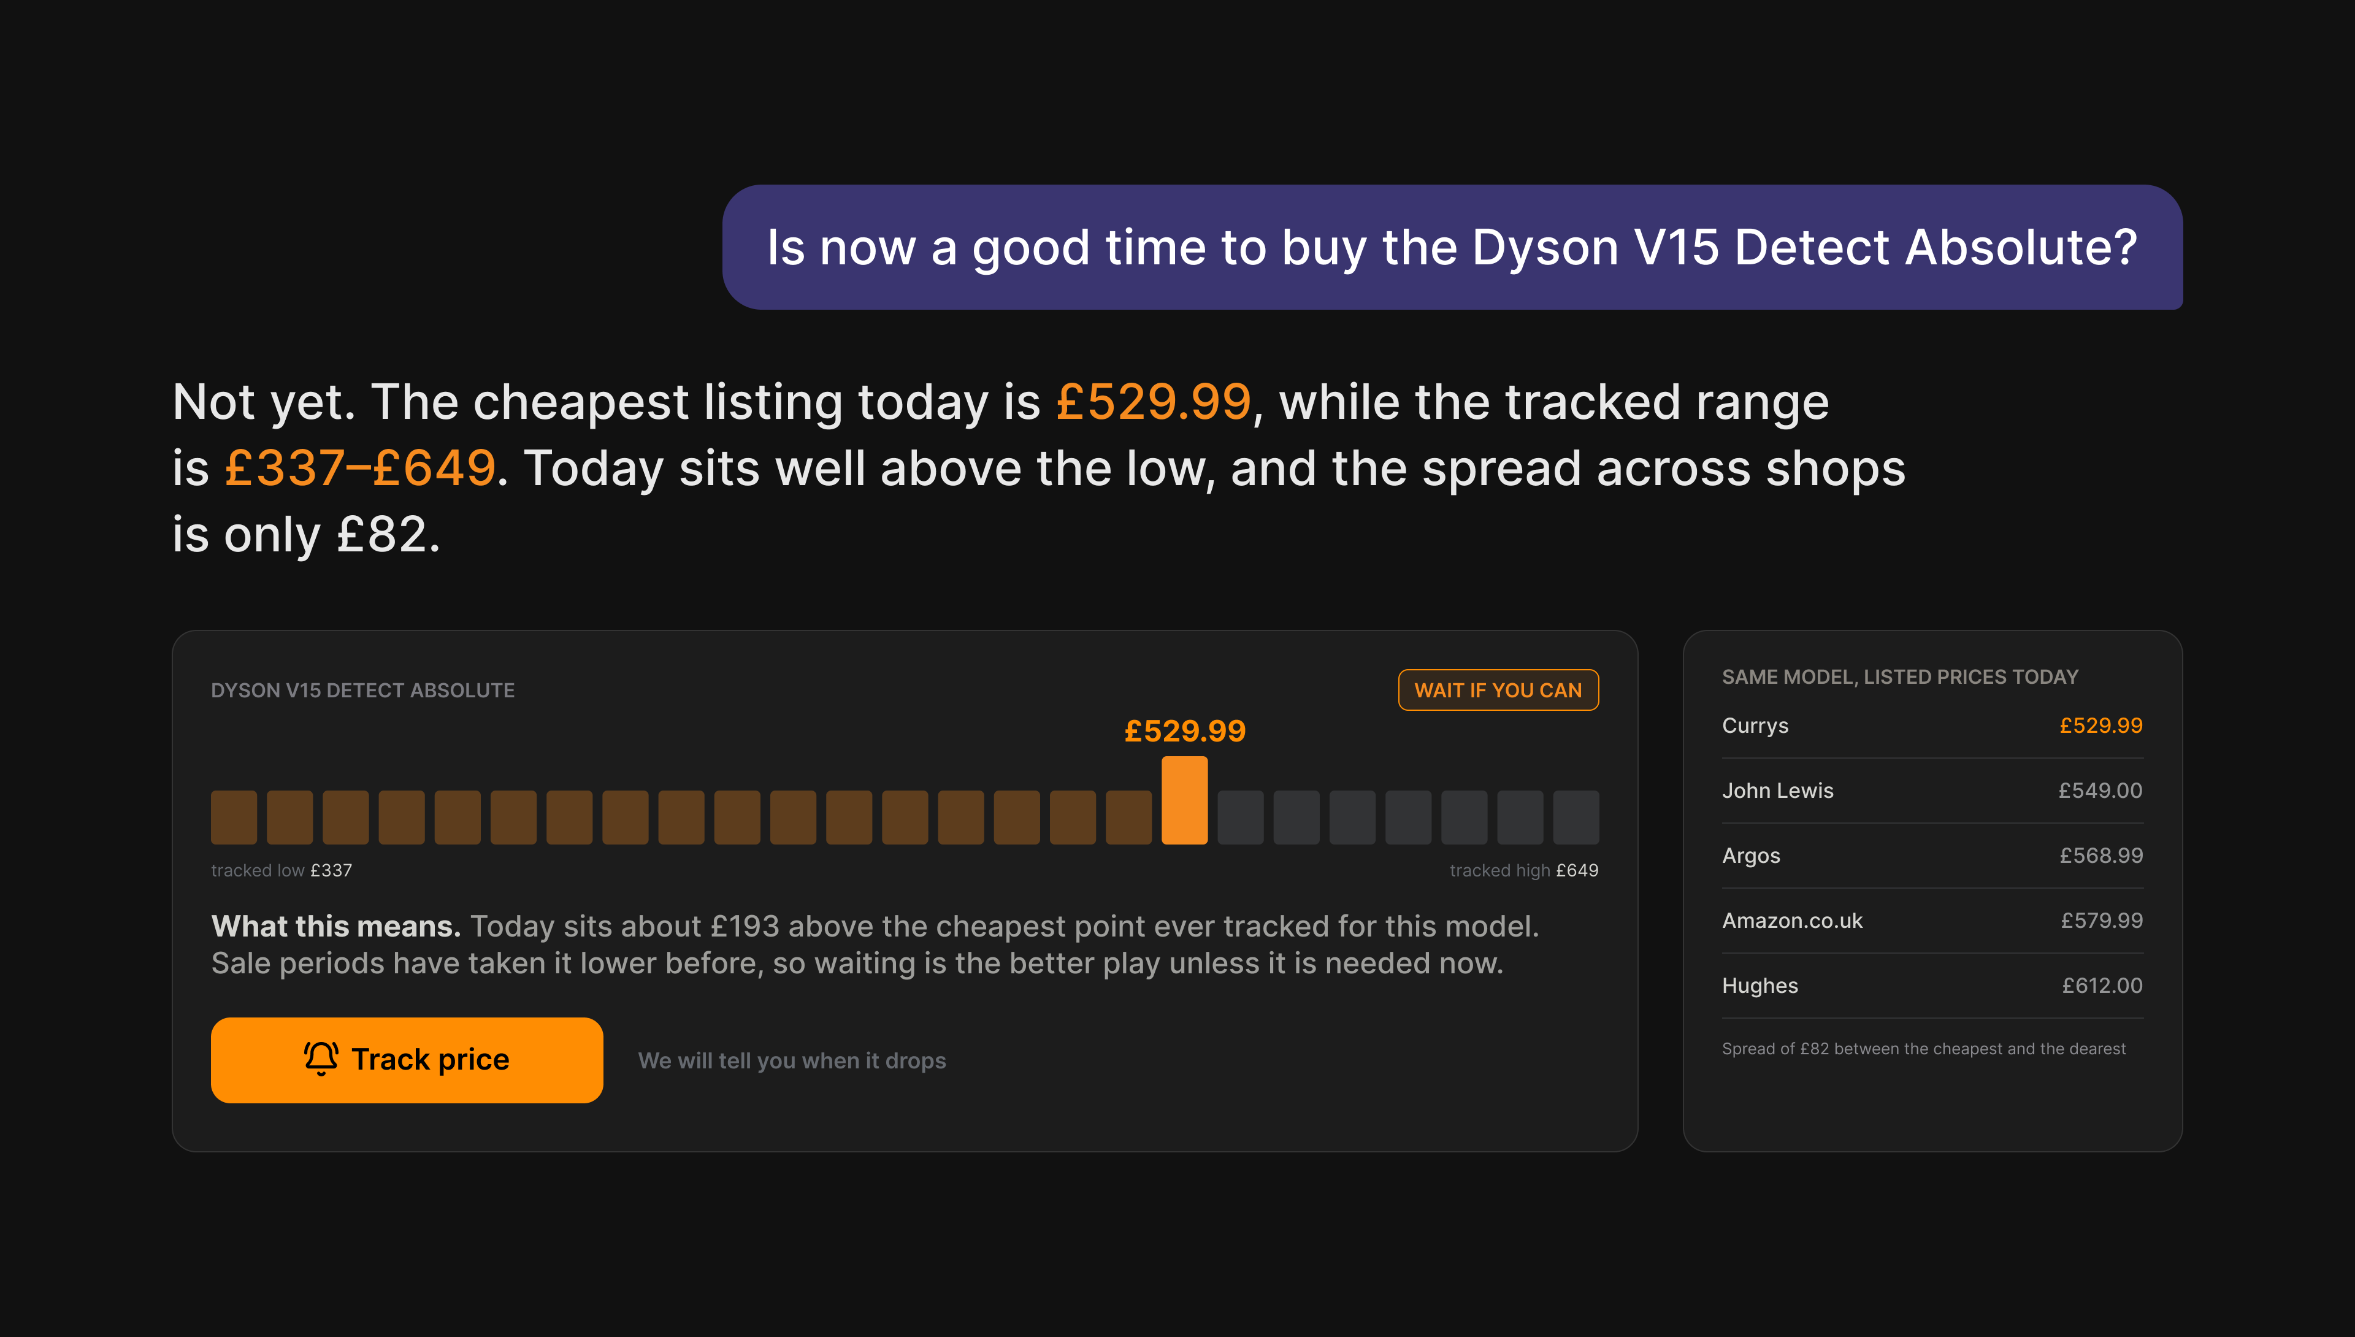The height and width of the screenshot is (1337, 2355).
Task: Click the bold 'What this means.' text
Action: tap(336, 927)
